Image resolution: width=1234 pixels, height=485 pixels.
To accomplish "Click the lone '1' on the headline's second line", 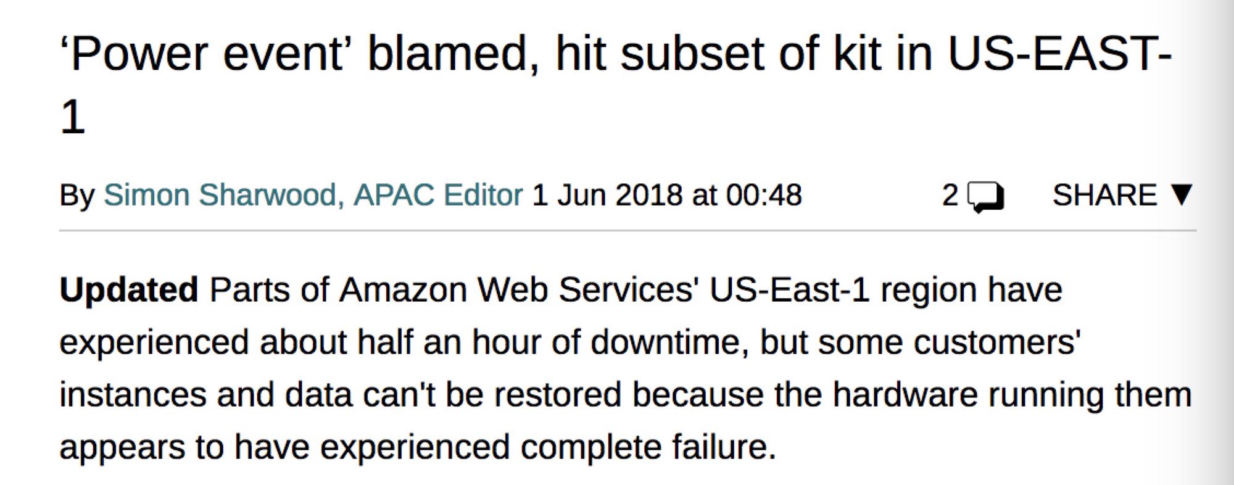I will [72, 117].
